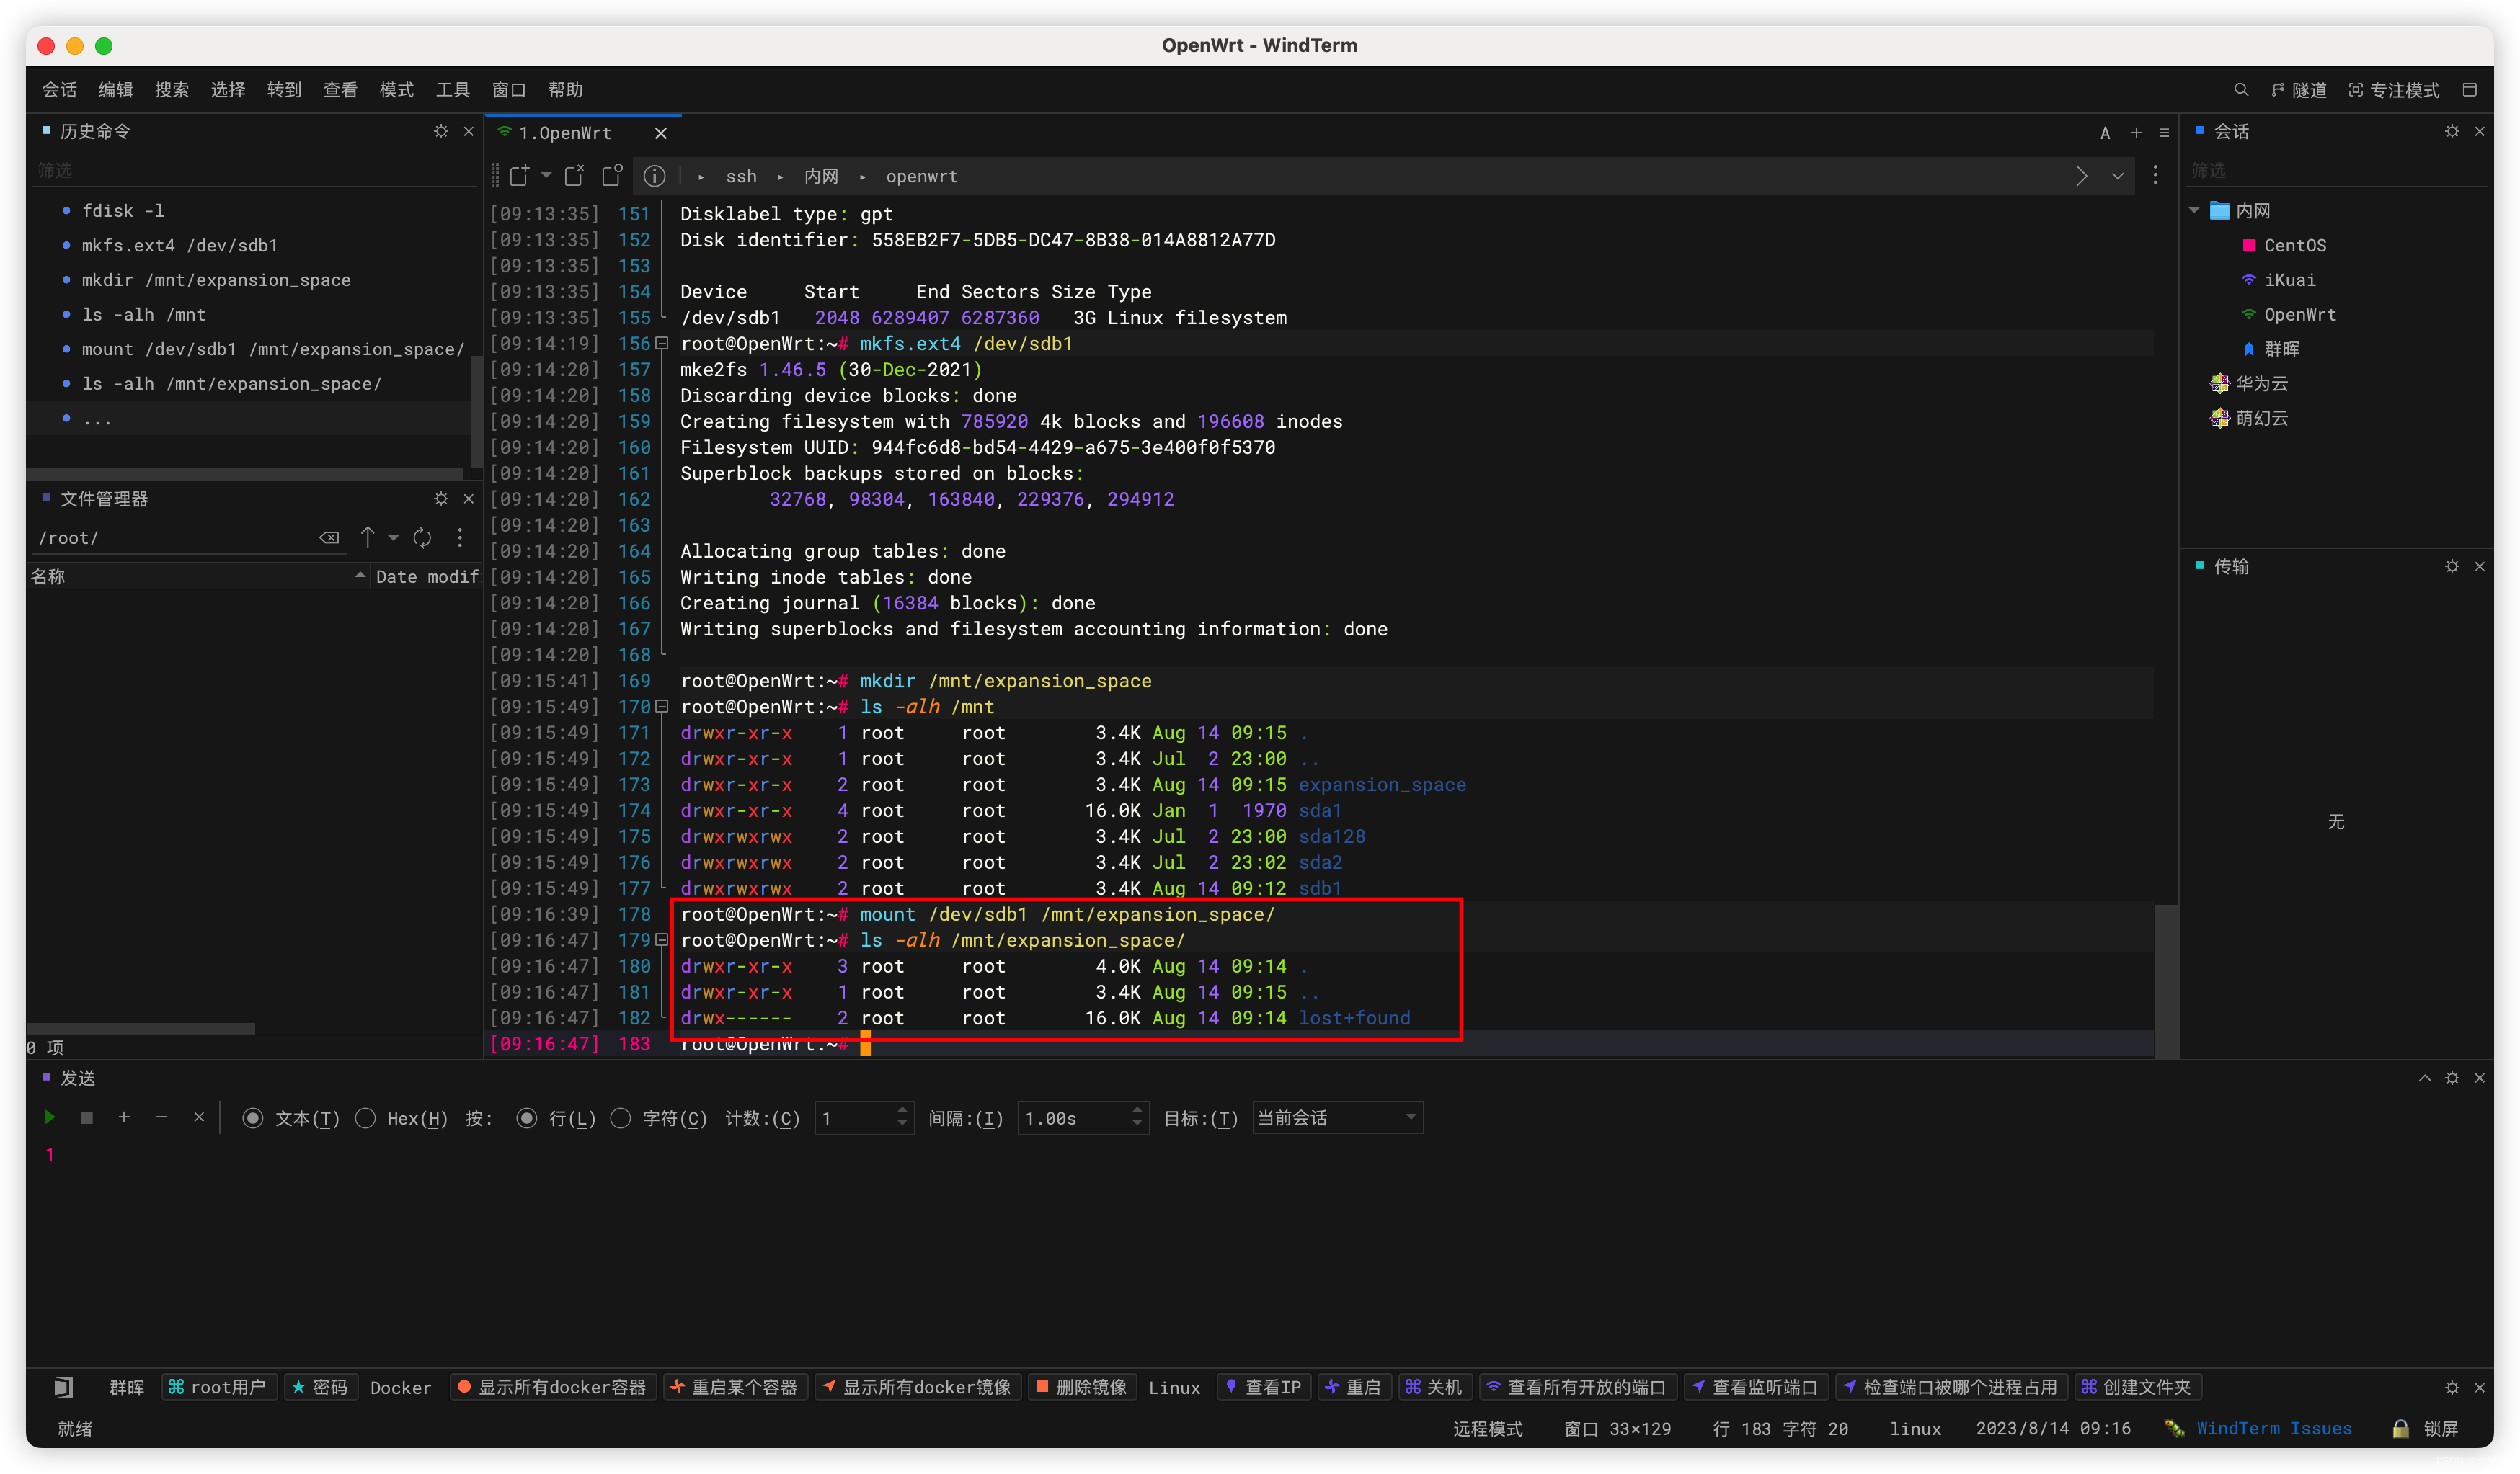
Task: Select the Hex(H) radio button
Action: pos(366,1118)
